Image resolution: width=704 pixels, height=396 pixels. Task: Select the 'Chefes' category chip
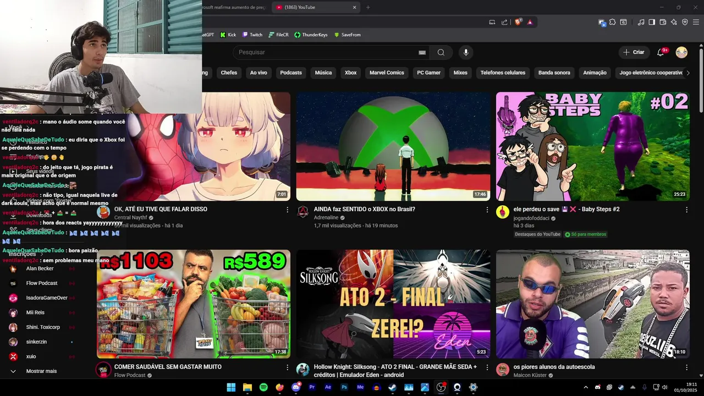[229, 73]
